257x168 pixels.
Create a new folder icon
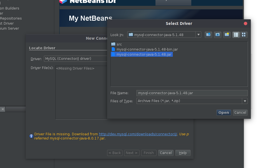click(x=227, y=35)
